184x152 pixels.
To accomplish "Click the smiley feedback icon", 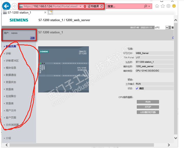I will pyautogui.click(x=174, y=6).
